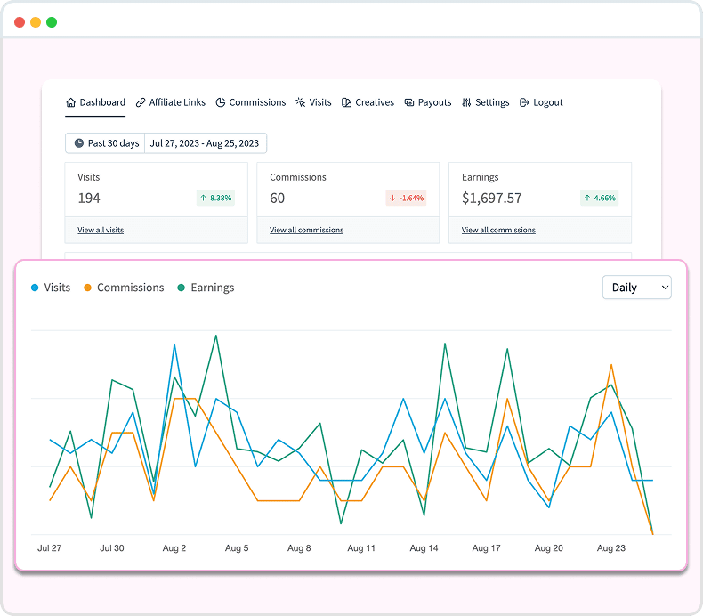The image size is (703, 616).
Task: Click the Creatives icon
Action: (347, 102)
